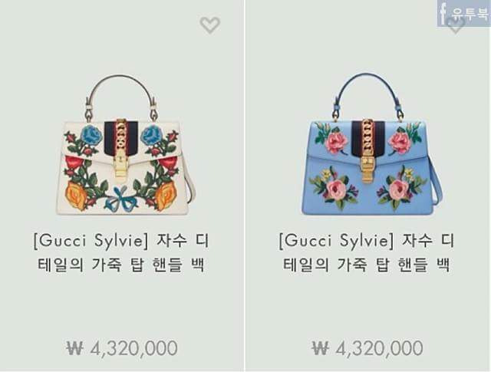
Task: Open right [Gucci Sylvie] 자수 디 title
Action: 367,241
